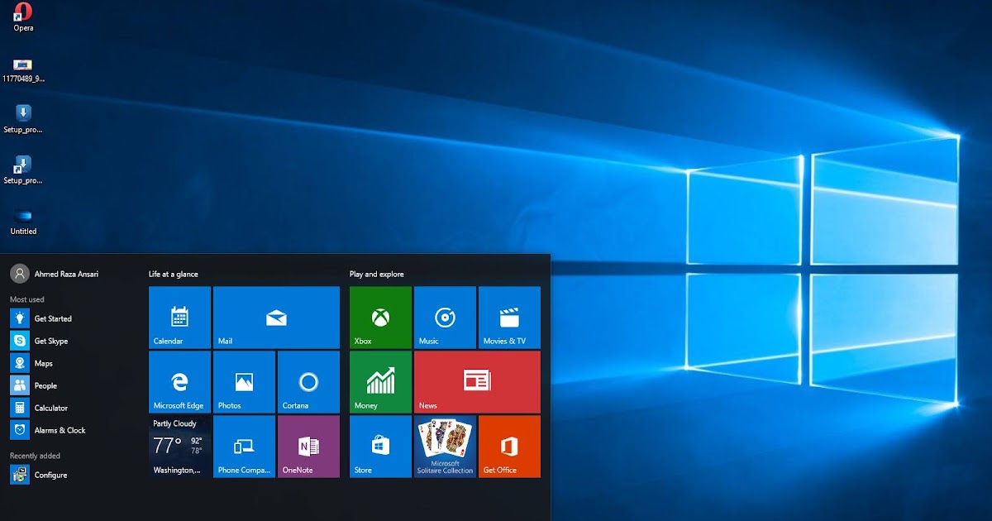Select the Untitled desktop file

pos(23,222)
